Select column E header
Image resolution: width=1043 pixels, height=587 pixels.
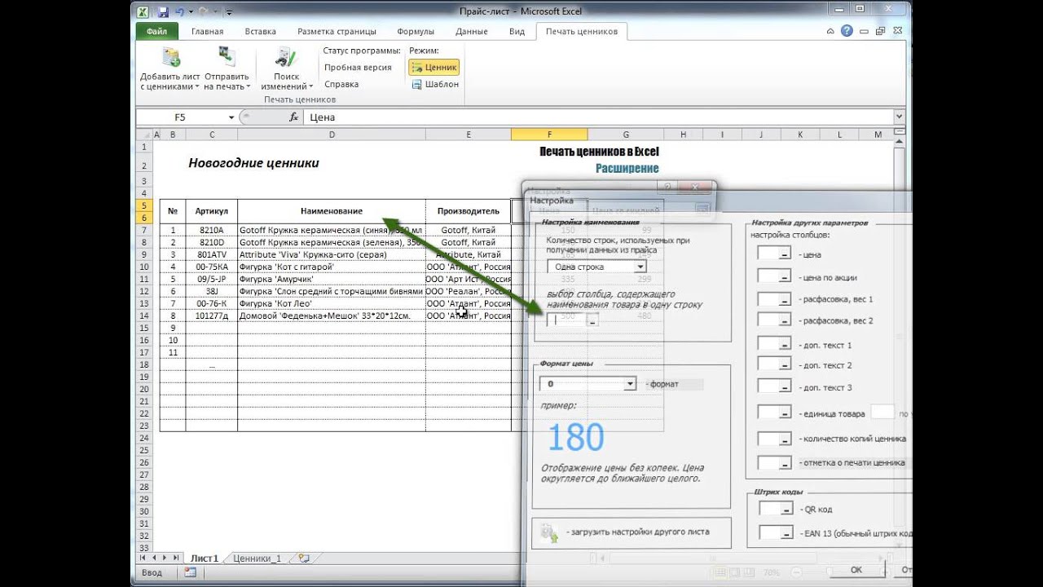pos(468,135)
